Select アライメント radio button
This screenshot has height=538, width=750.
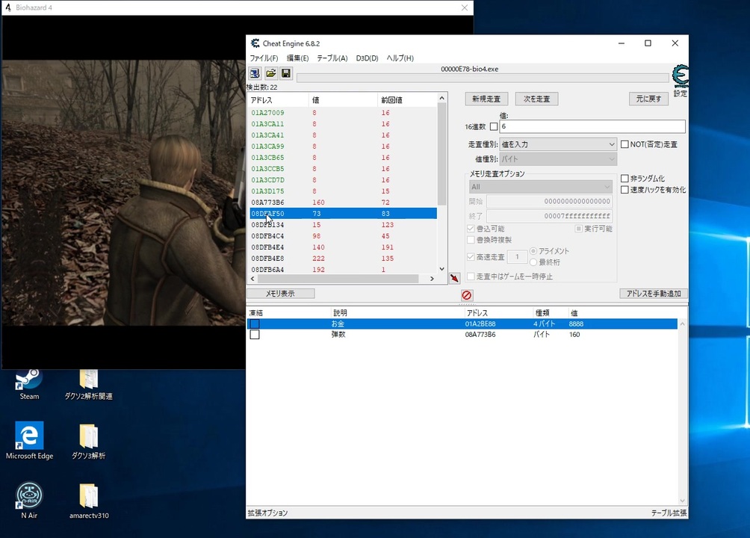tap(533, 251)
